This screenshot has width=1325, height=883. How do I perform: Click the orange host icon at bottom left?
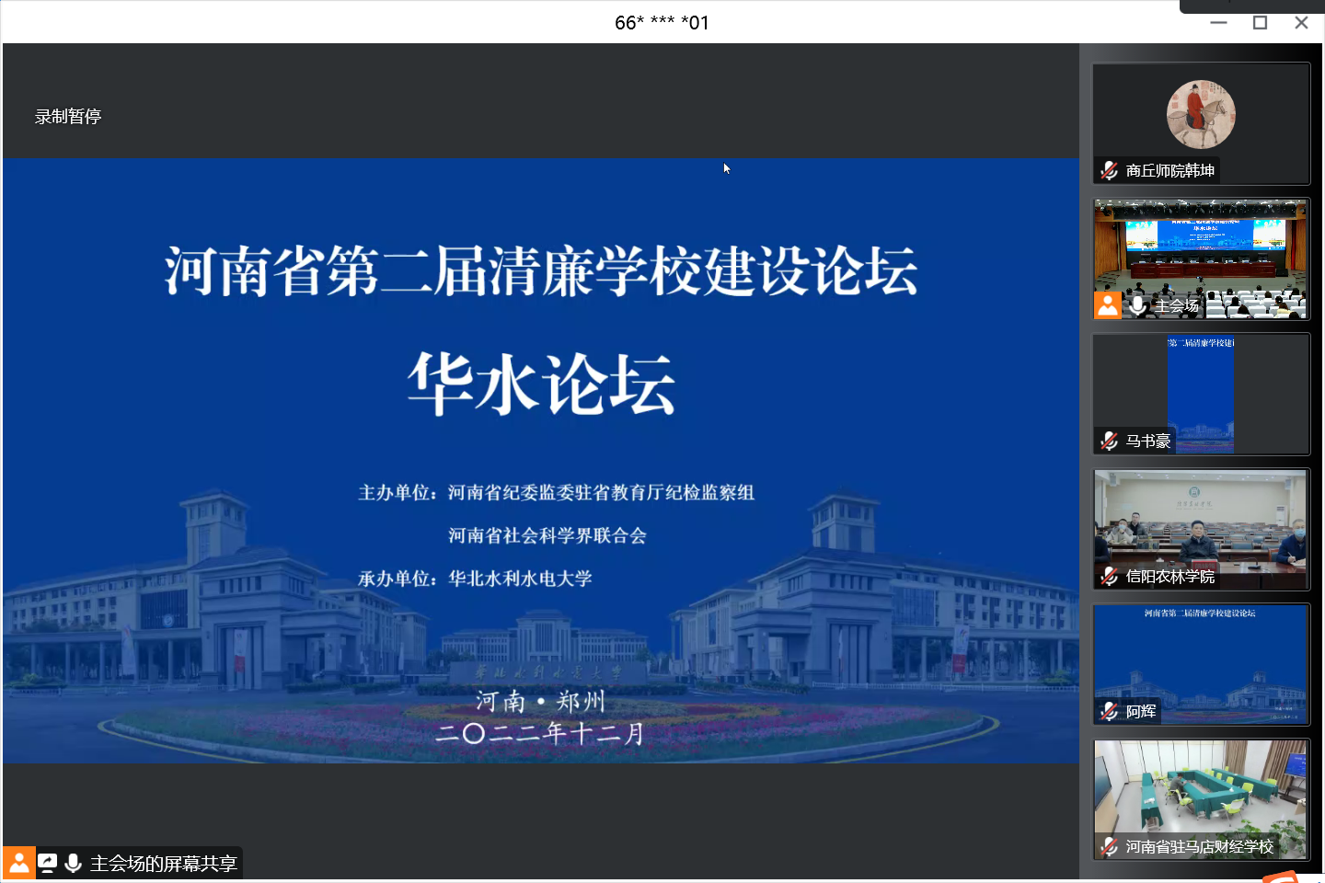[x=18, y=864]
